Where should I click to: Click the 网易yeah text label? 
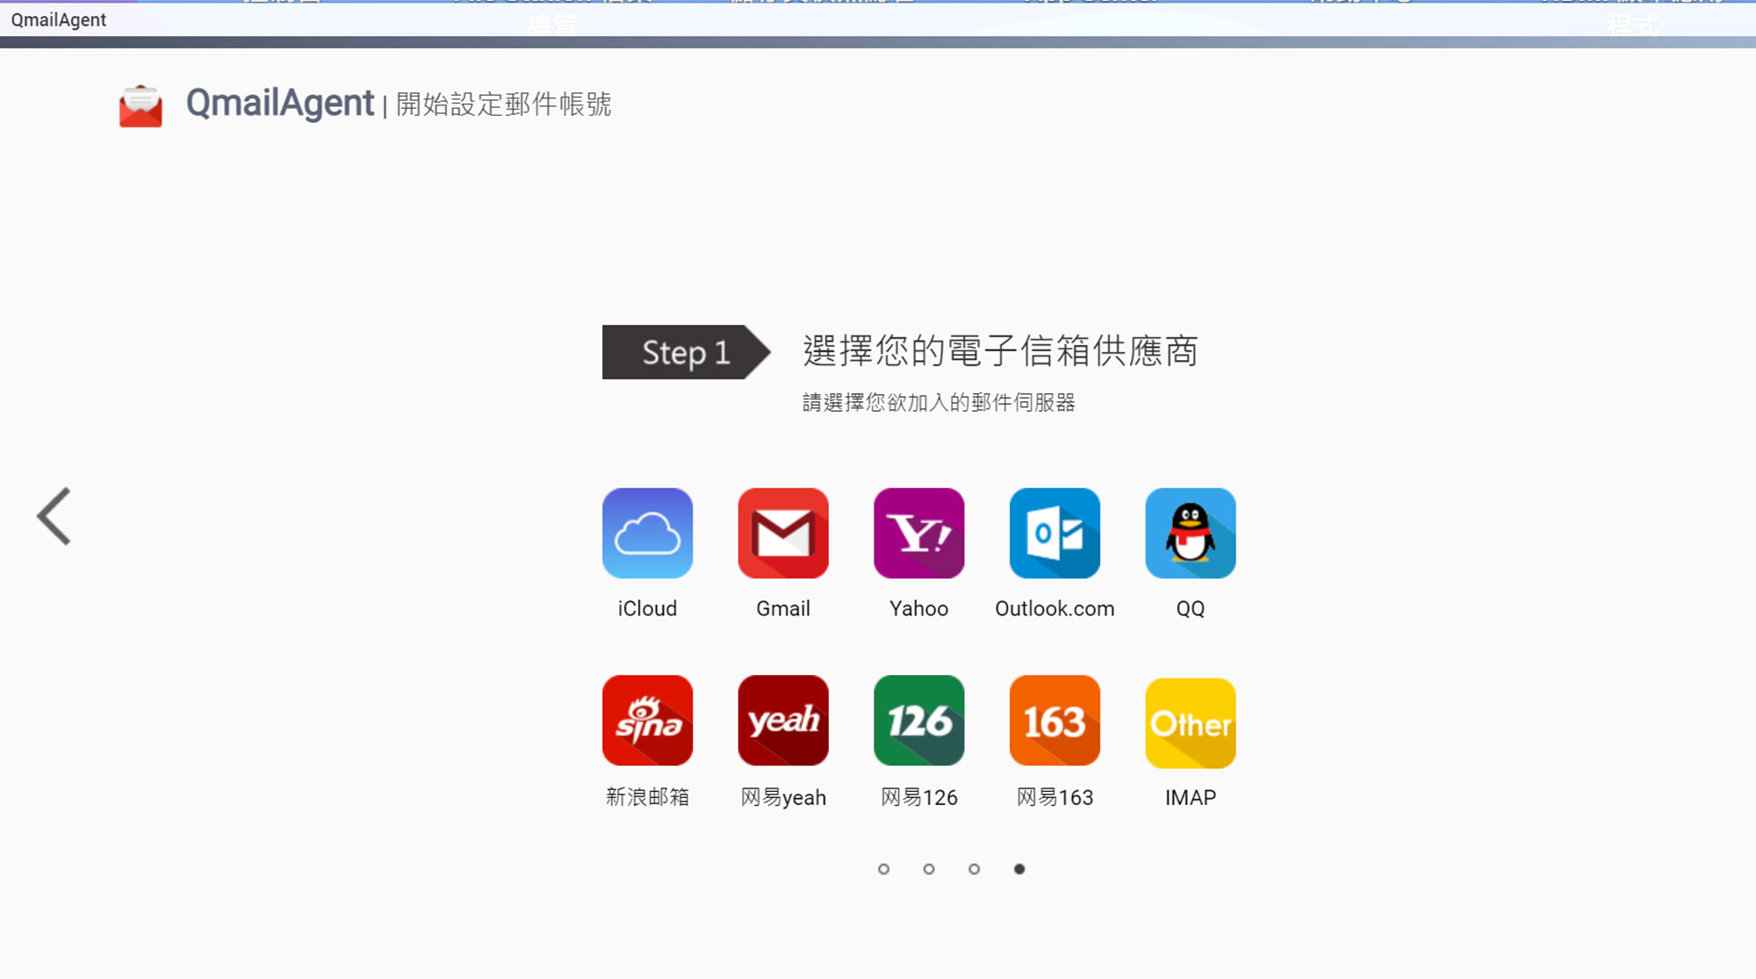783,797
